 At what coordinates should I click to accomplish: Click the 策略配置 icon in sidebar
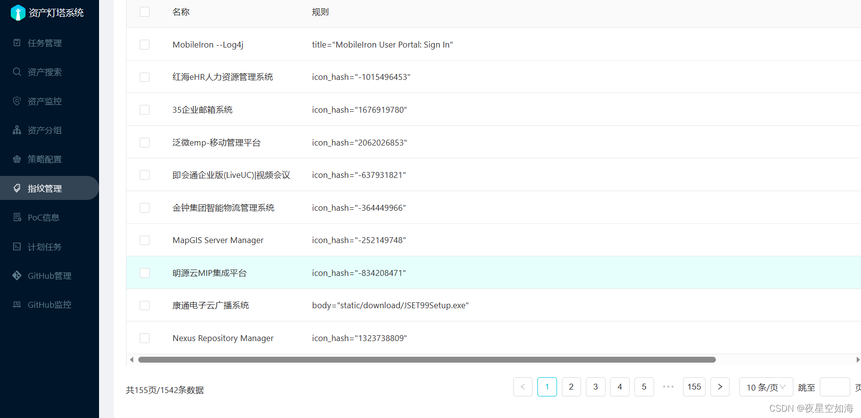[17, 159]
